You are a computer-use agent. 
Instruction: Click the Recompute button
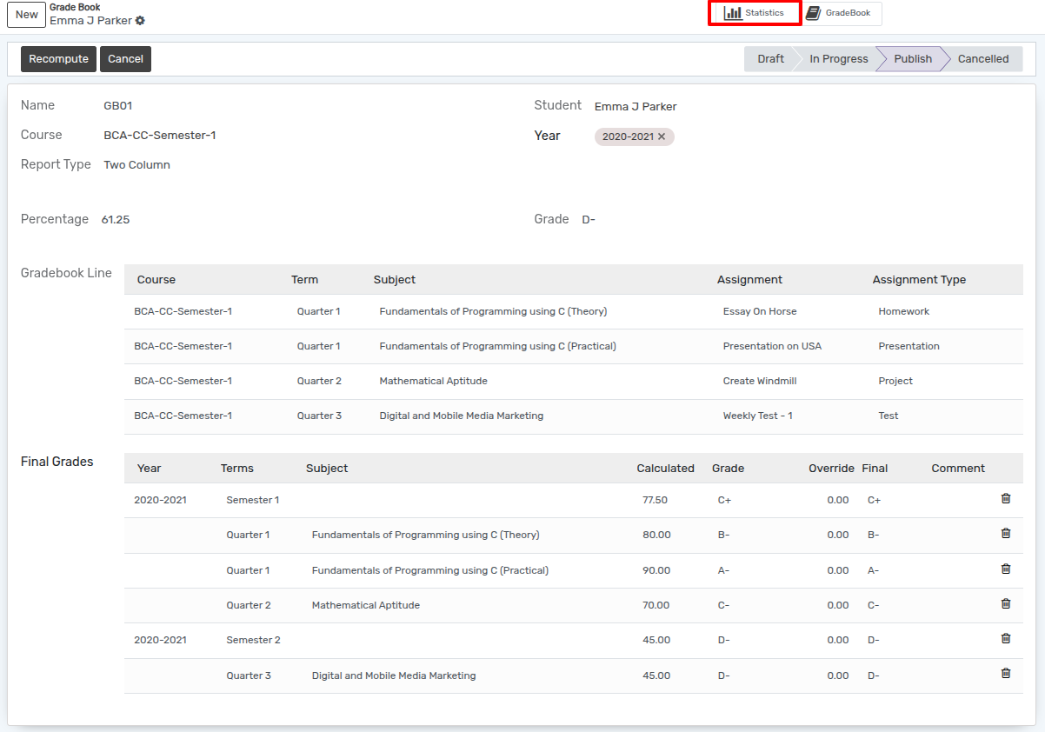coord(58,59)
